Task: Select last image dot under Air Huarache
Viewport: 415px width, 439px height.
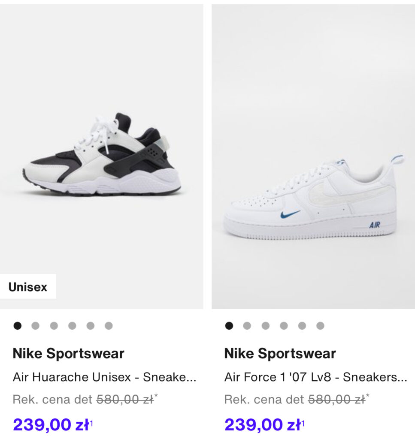Action: tap(109, 326)
